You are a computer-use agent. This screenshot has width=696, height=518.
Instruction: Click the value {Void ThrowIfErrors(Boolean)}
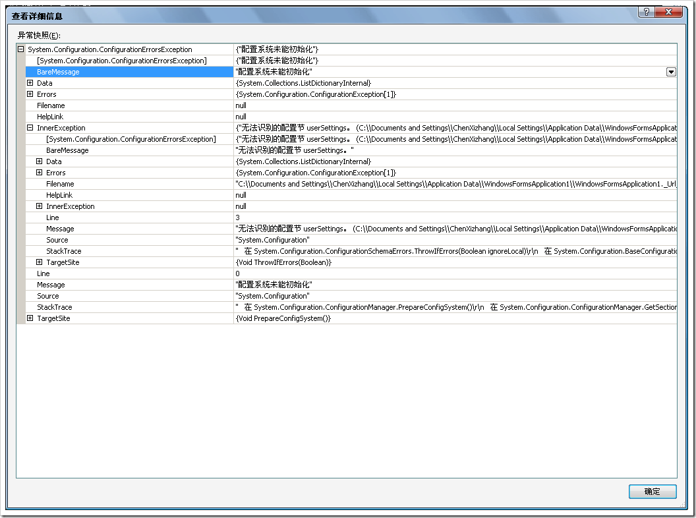click(283, 262)
